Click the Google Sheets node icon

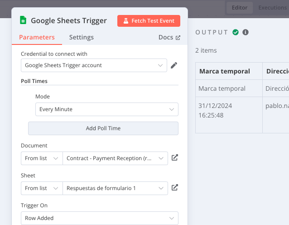point(23,20)
